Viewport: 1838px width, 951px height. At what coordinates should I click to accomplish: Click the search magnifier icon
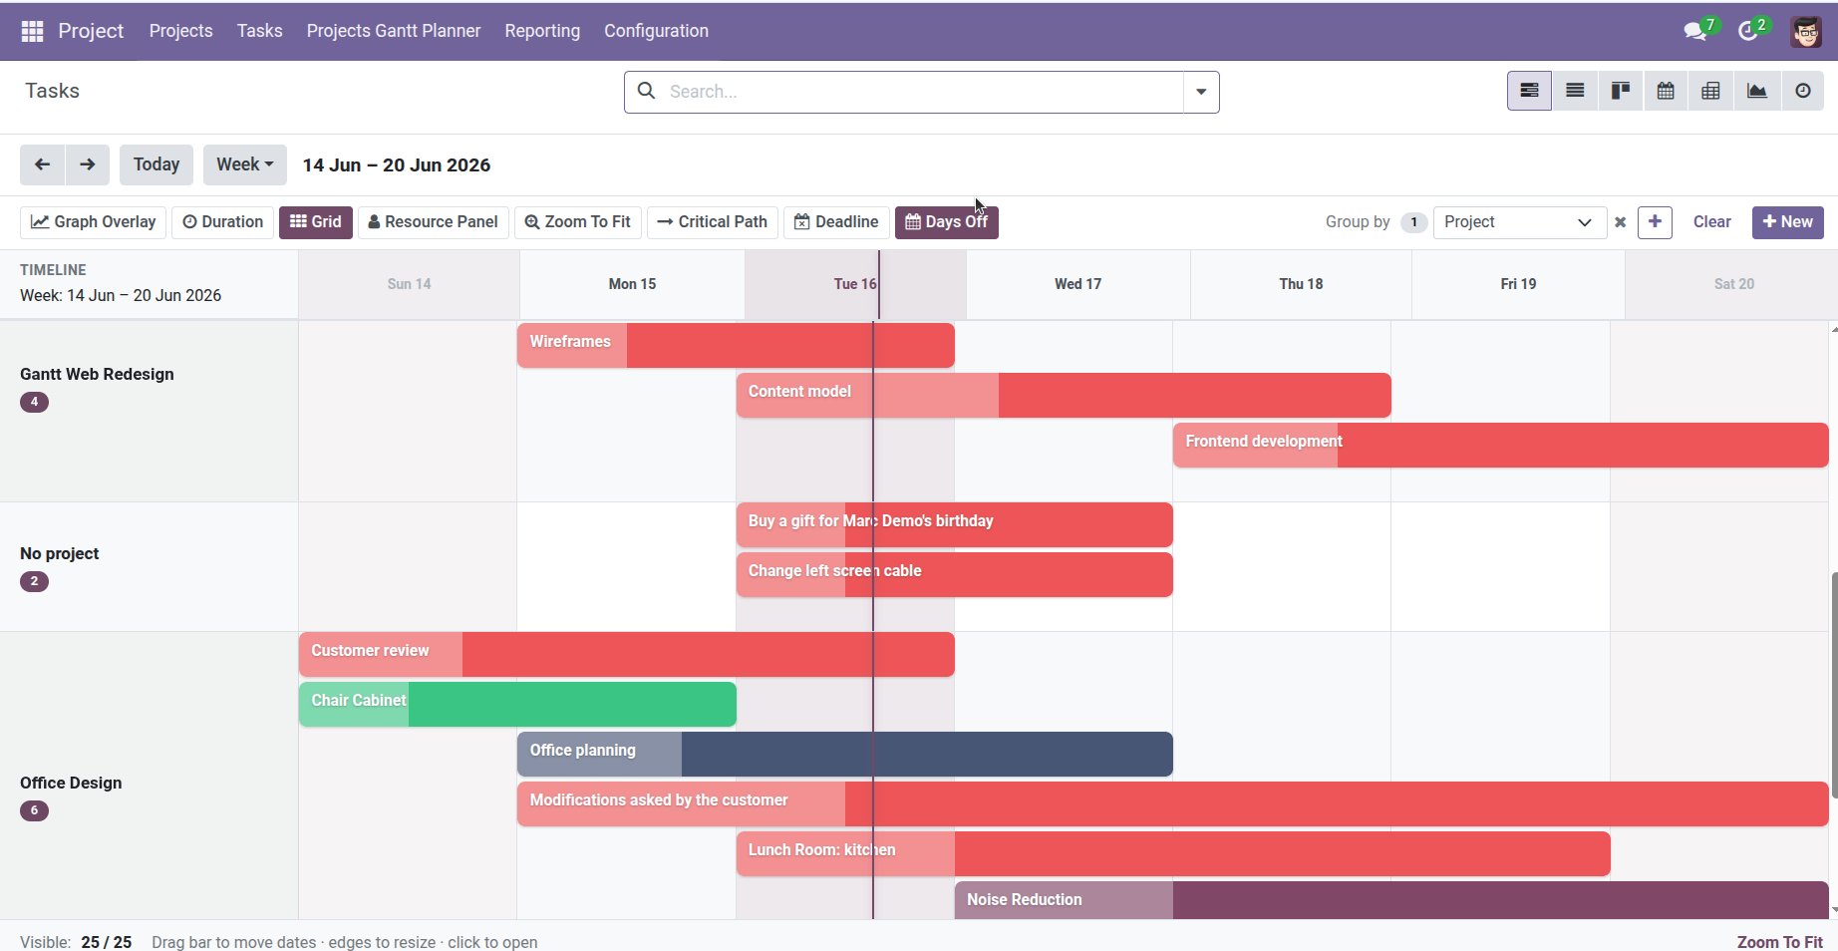click(646, 91)
